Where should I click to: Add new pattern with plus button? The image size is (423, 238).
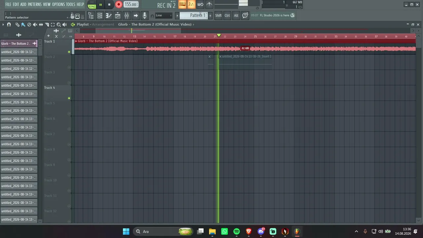point(210,16)
